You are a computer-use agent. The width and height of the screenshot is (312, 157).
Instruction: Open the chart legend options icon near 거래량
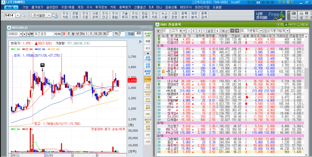click(141, 42)
